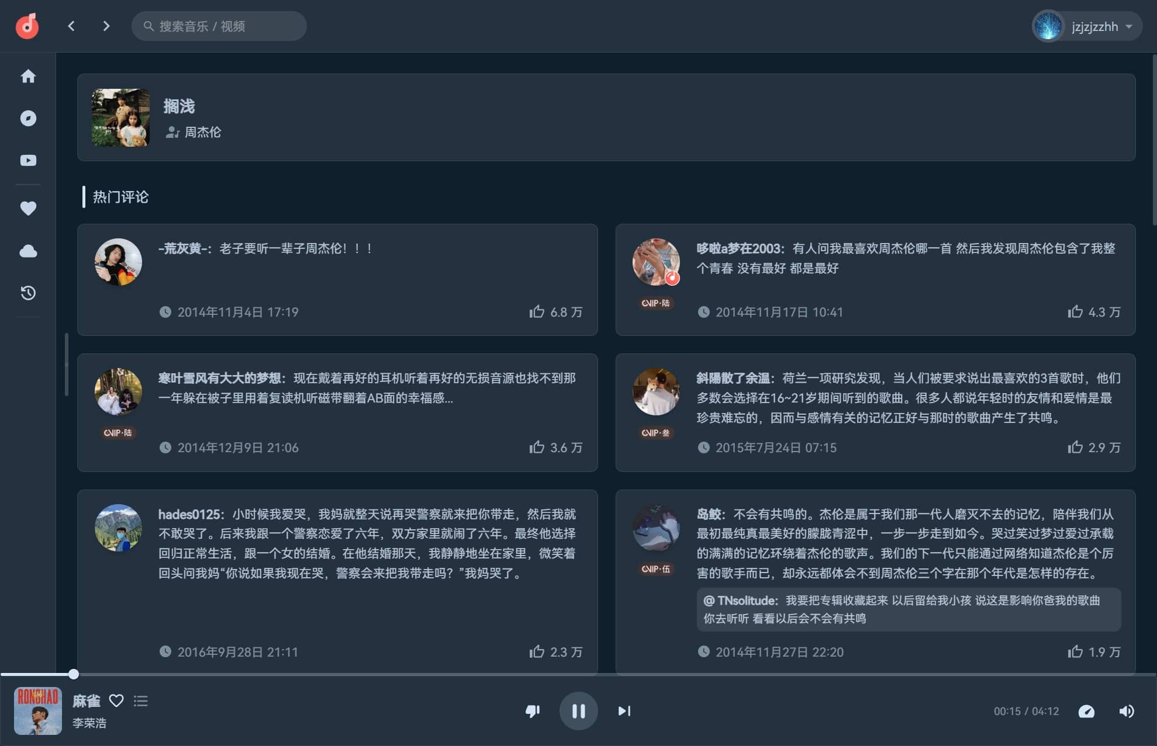
Task: Open the jzjzjzzhh account dropdown
Action: pyautogui.click(x=1086, y=26)
